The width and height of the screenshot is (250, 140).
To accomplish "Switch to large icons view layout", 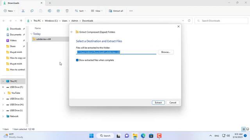I will [248, 129].
